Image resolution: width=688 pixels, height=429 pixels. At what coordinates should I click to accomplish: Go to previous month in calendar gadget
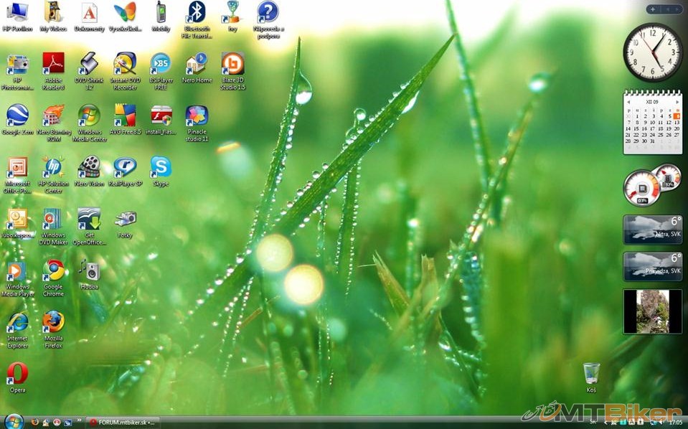point(628,102)
